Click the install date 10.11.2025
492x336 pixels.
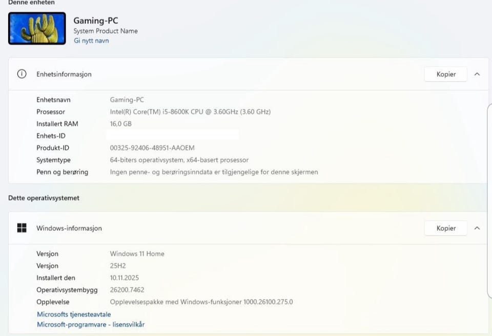[124, 278]
